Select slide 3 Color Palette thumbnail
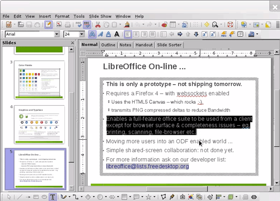This screenshot has width=280, height=201. click(x=39, y=80)
